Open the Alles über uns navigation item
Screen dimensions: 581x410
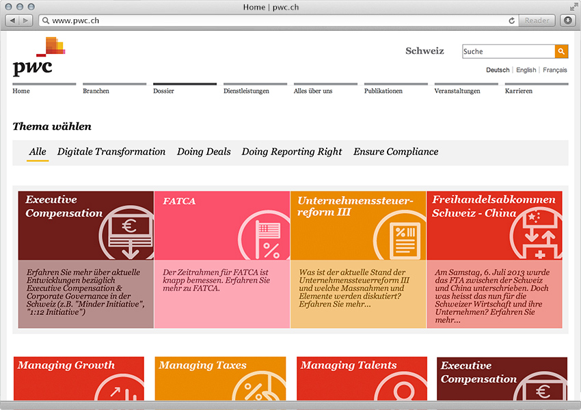point(313,91)
